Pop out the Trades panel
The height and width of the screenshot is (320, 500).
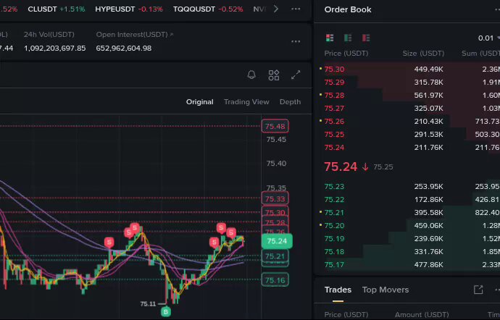coord(478,290)
